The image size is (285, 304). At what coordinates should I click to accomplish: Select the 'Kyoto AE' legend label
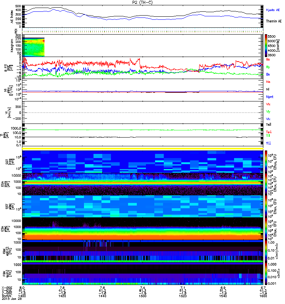coord(273,10)
